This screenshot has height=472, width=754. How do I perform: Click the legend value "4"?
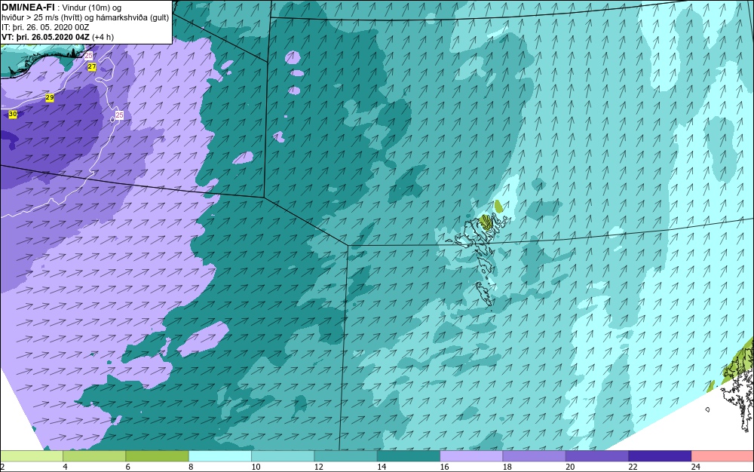click(65, 467)
